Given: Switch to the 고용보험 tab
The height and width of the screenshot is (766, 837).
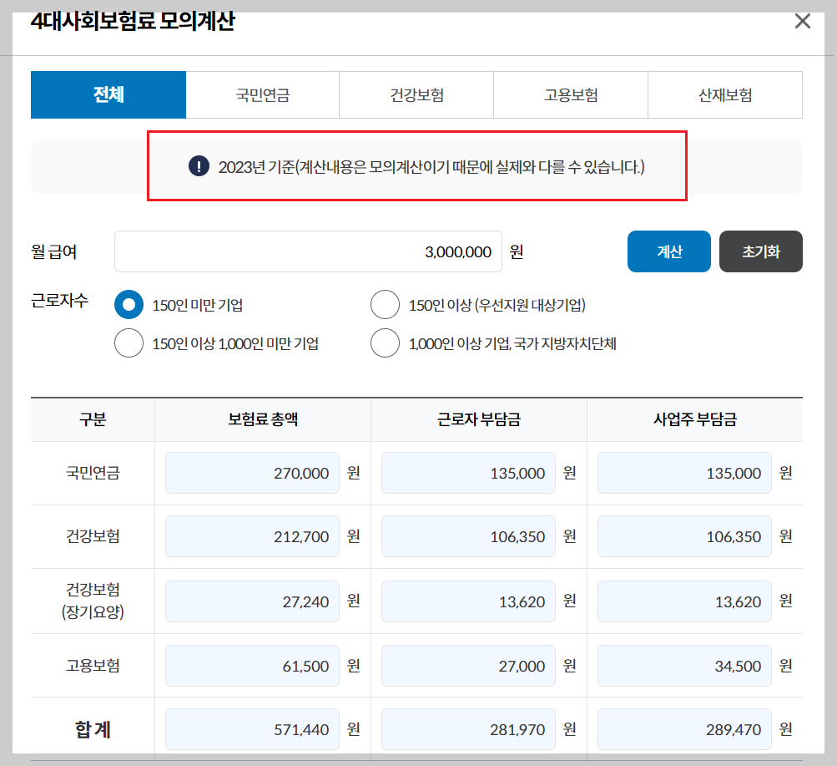Looking at the screenshot, I should click(x=570, y=94).
